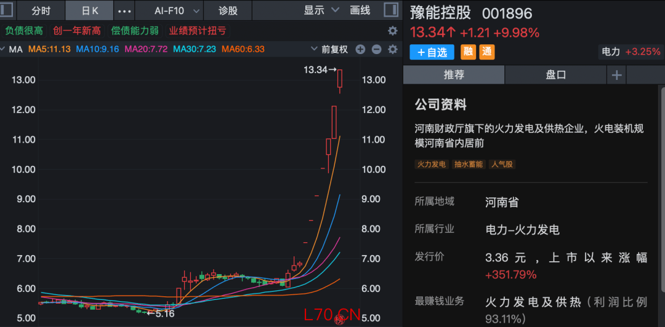Switch to 日K daily candlestick view

point(89,10)
